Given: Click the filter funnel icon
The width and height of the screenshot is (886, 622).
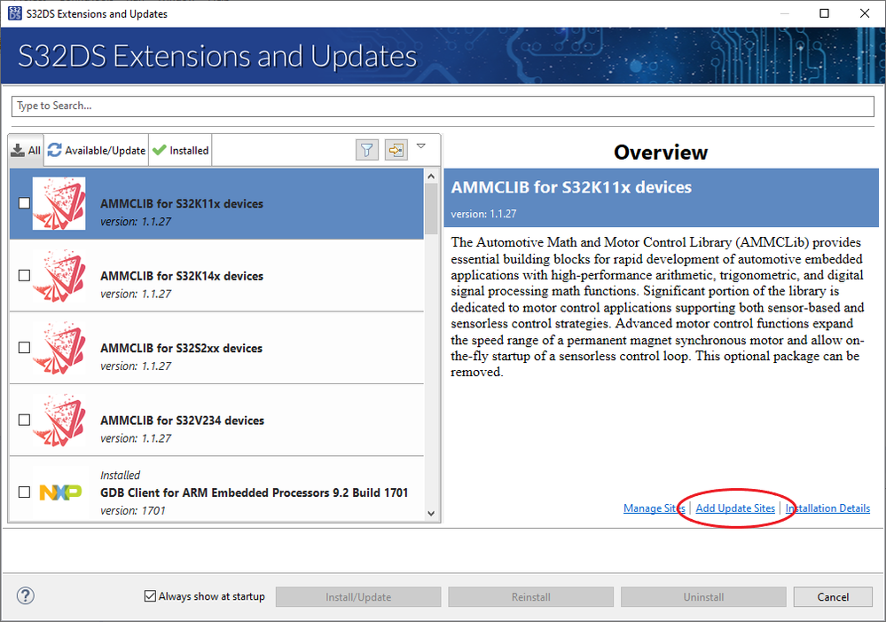Looking at the screenshot, I should [366, 150].
